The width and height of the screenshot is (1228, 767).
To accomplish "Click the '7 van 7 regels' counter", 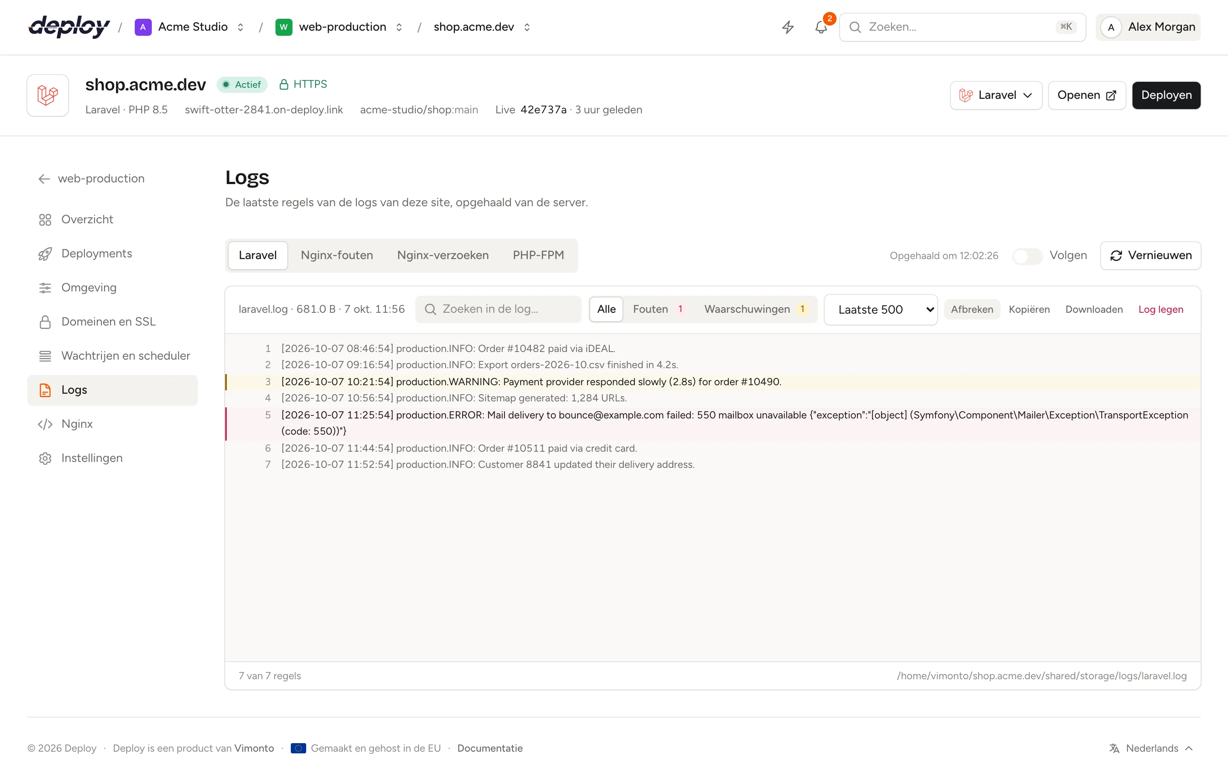I will pyautogui.click(x=269, y=676).
